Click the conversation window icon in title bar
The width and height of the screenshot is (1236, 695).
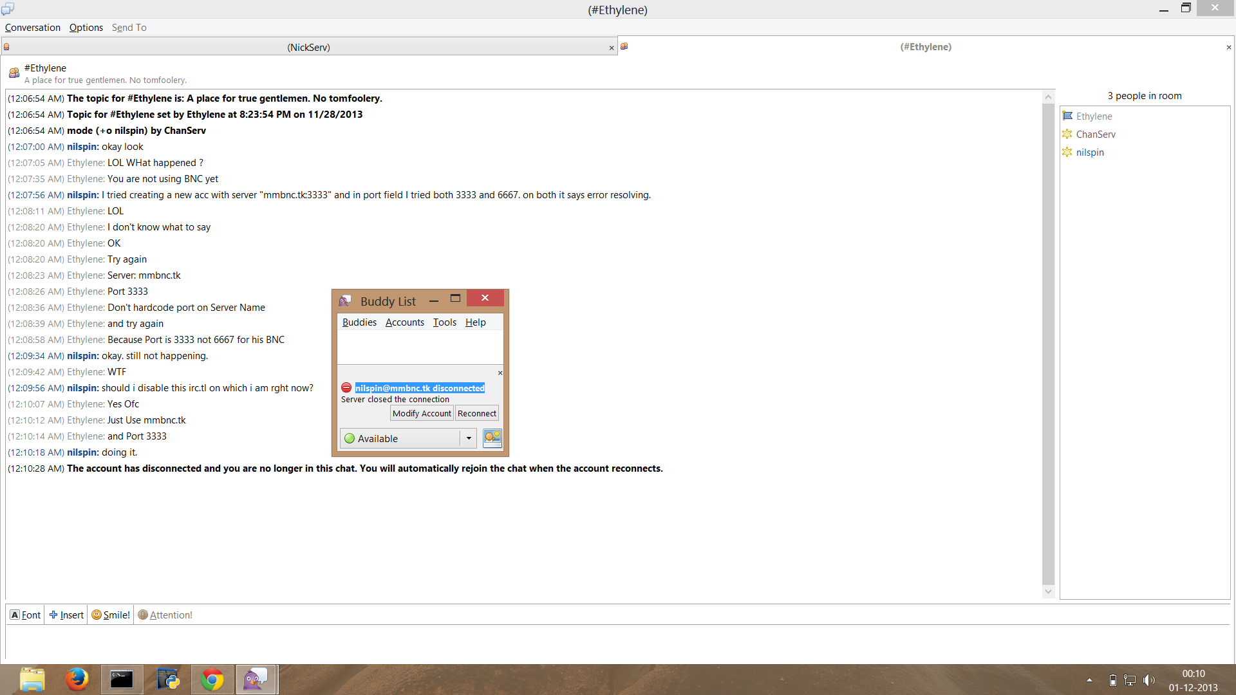coord(8,9)
